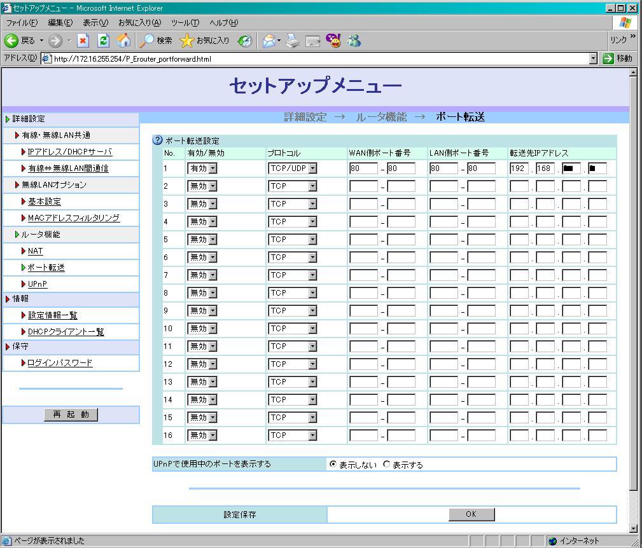Open ログインパスワード link
This screenshot has height=548, width=642.
[60, 363]
